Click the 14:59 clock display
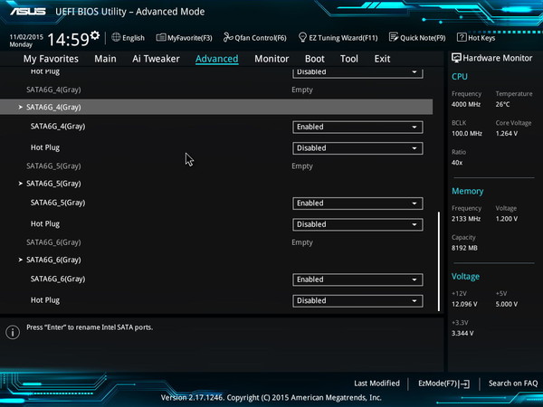This screenshot has height=407, width=543. (68, 40)
